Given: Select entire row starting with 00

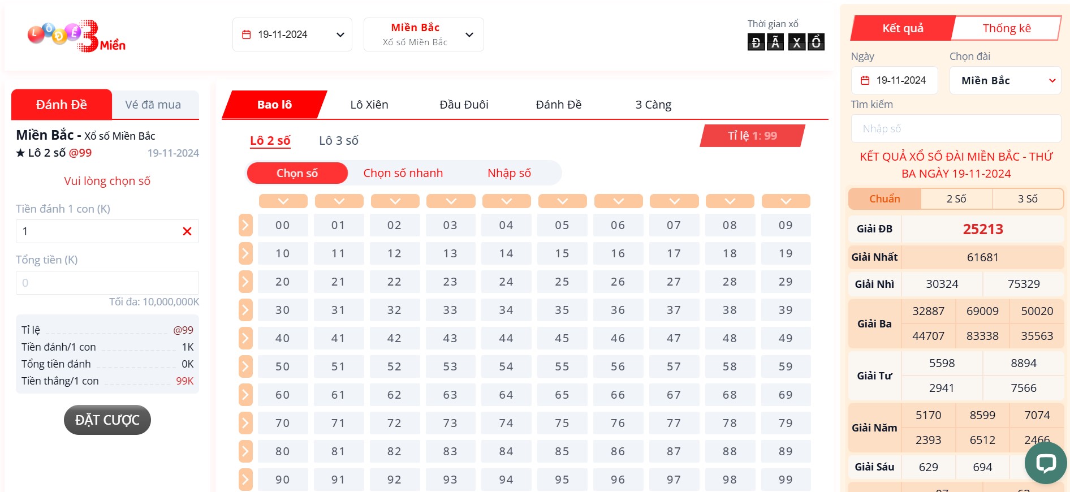Looking at the screenshot, I should click(245, 225).
